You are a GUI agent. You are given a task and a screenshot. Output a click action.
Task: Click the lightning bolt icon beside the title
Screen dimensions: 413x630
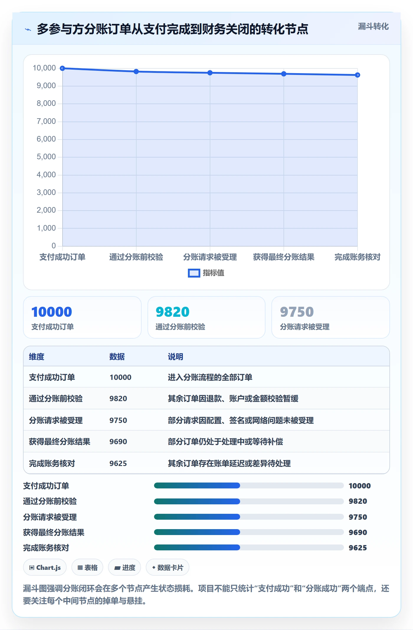28,29
